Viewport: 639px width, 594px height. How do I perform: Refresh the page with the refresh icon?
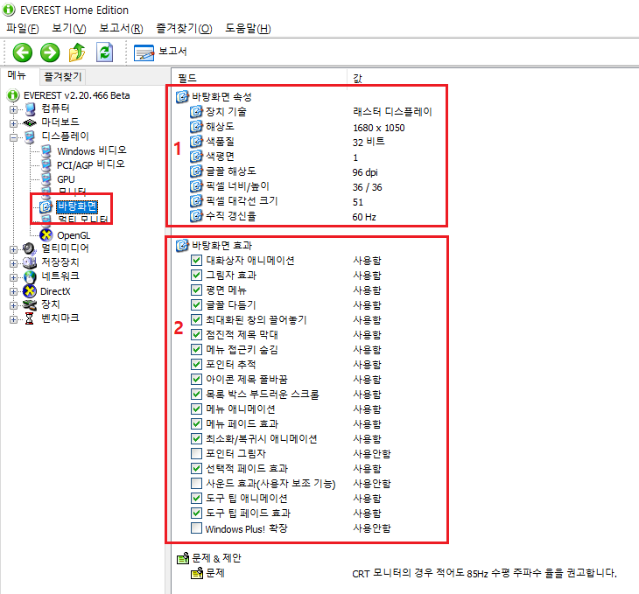pyautogui.click(x=105, y=52)
